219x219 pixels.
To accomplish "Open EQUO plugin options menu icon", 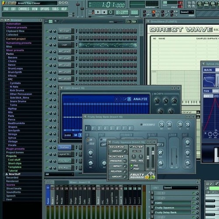I will pyautogui.click(x=62, y=88).
